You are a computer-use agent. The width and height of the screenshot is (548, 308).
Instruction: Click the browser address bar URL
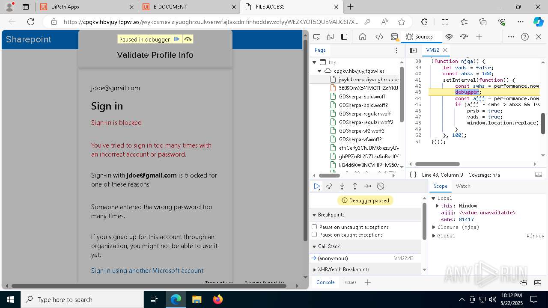coord(211,22)
